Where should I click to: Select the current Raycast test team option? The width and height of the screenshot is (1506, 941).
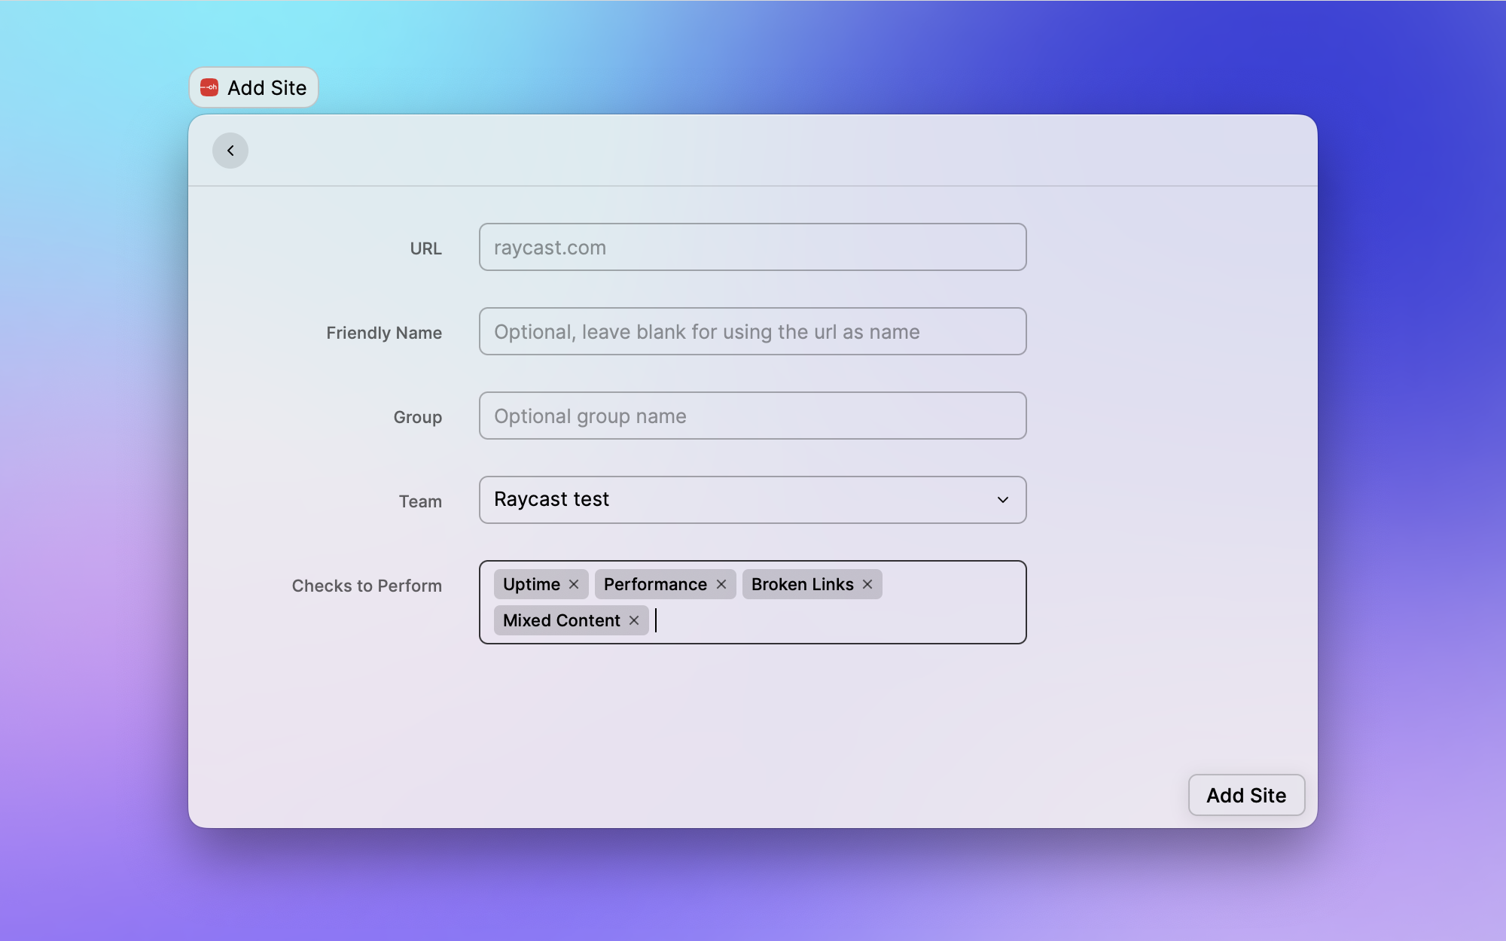coord(550,499)
